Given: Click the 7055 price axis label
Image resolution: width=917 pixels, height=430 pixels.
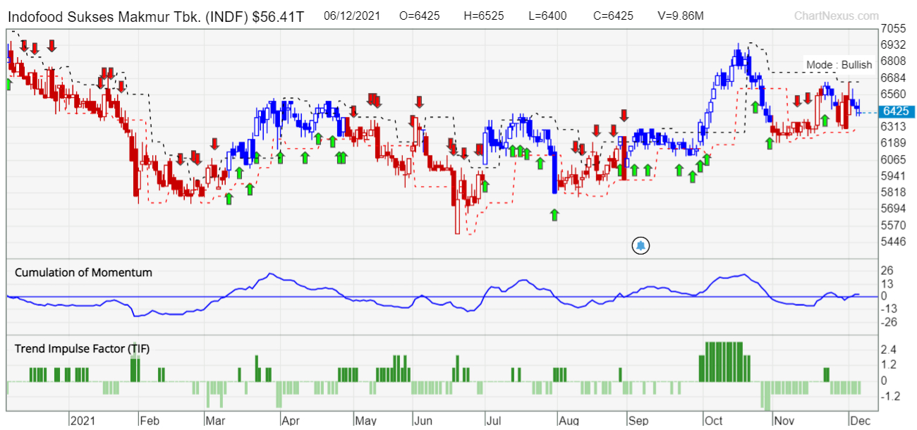Looking at the screenshot, I should pos(893,28).
